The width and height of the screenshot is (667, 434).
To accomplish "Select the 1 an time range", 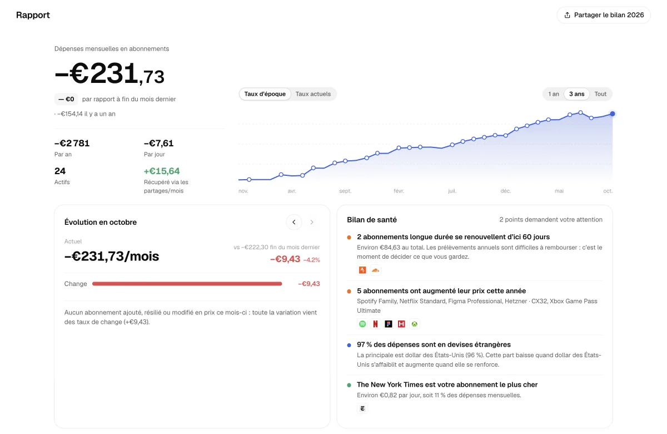I will 554,94.
